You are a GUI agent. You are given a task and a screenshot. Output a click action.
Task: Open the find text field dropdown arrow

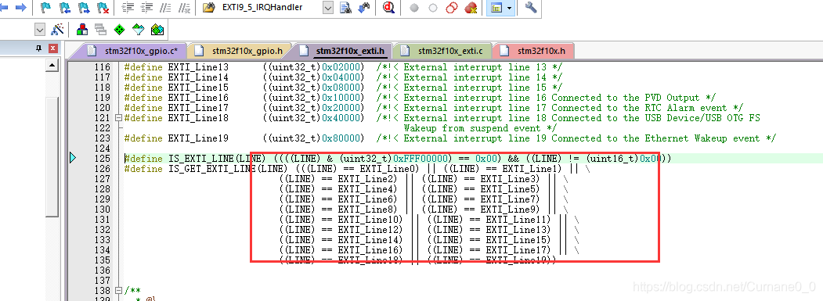(327, 7)
